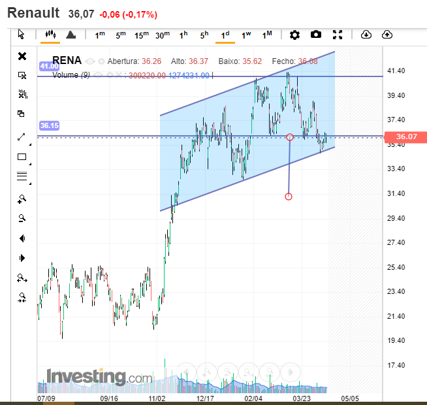
Task: Click the 36.15 horizontal line label
Action: pos(49,125)
